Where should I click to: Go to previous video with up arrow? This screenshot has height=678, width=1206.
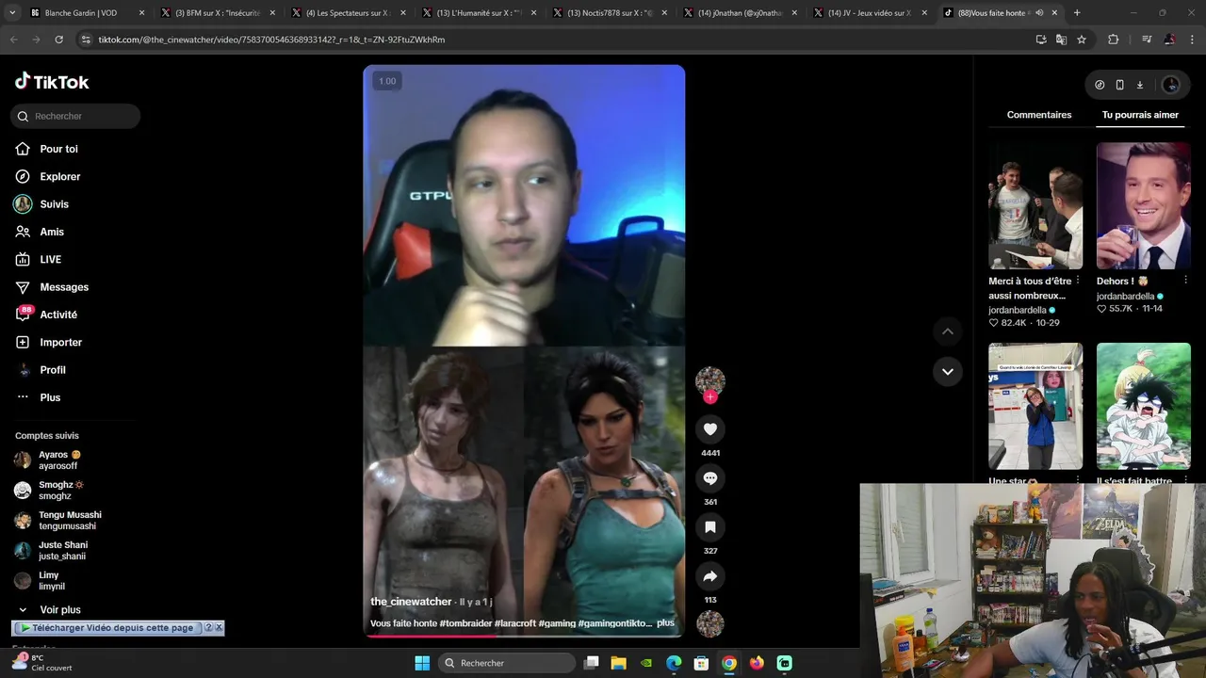(x=948, y=331)
